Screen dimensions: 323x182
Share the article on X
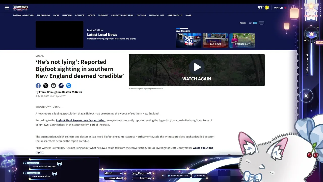pos(46,86)
